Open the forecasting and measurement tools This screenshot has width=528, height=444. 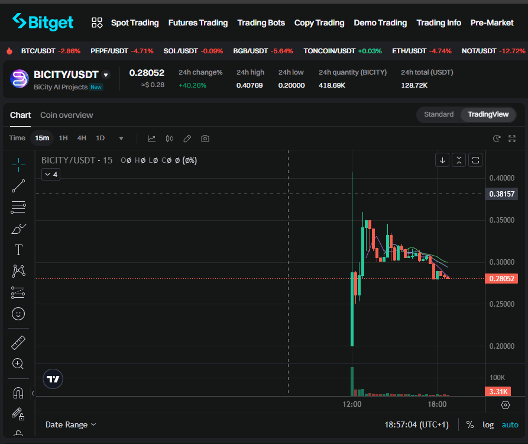click(18, 292)
